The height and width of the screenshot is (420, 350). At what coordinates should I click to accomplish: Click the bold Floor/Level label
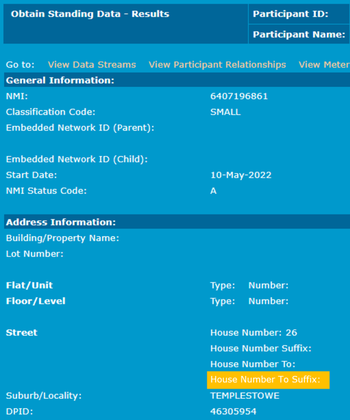pos(35,301)
